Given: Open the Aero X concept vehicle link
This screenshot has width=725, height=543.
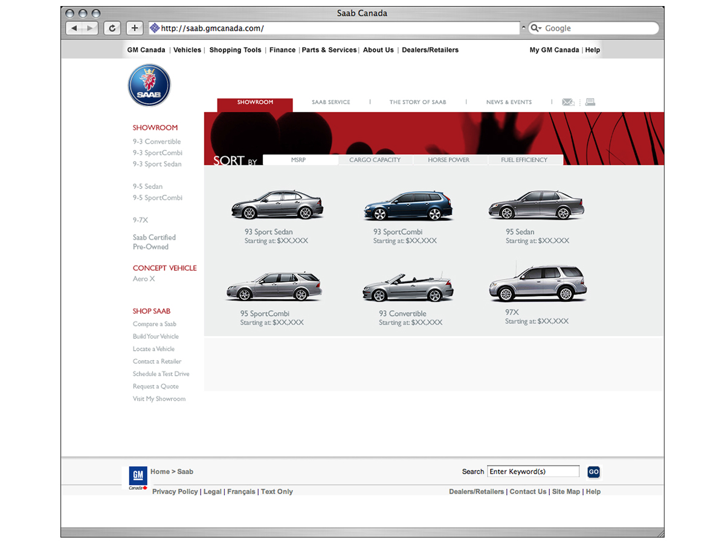Looking at the screenshot, I should tap(144, 279).
